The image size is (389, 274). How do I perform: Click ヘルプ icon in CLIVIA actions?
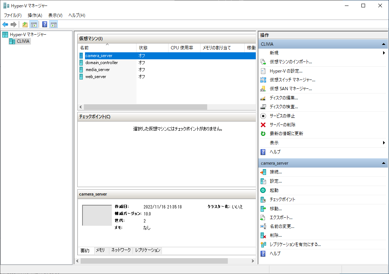click(263, 152)
